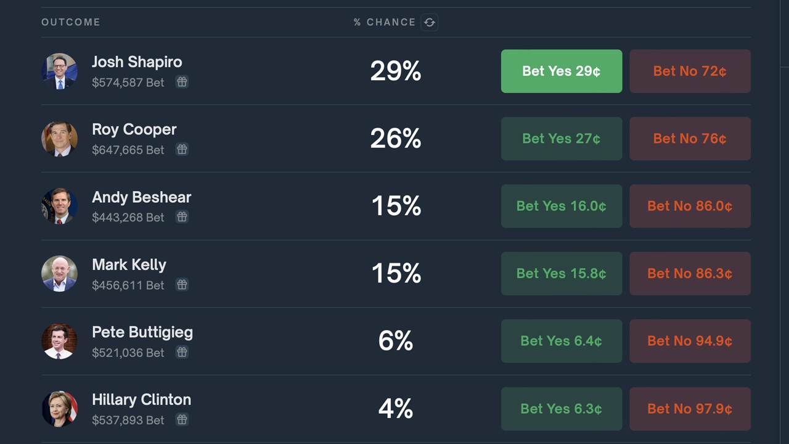
Task: Click Bet No 97.9¢ for Hillary Clinton
Action: 690,409
